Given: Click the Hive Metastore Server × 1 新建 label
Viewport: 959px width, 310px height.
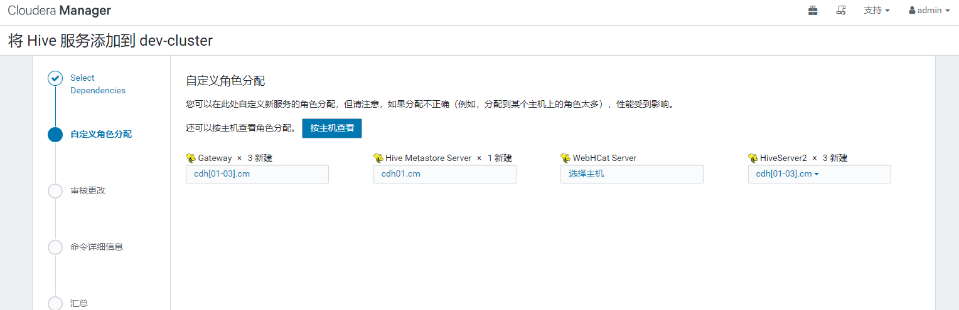Looking at the screenshot, I should coord(449,158).
